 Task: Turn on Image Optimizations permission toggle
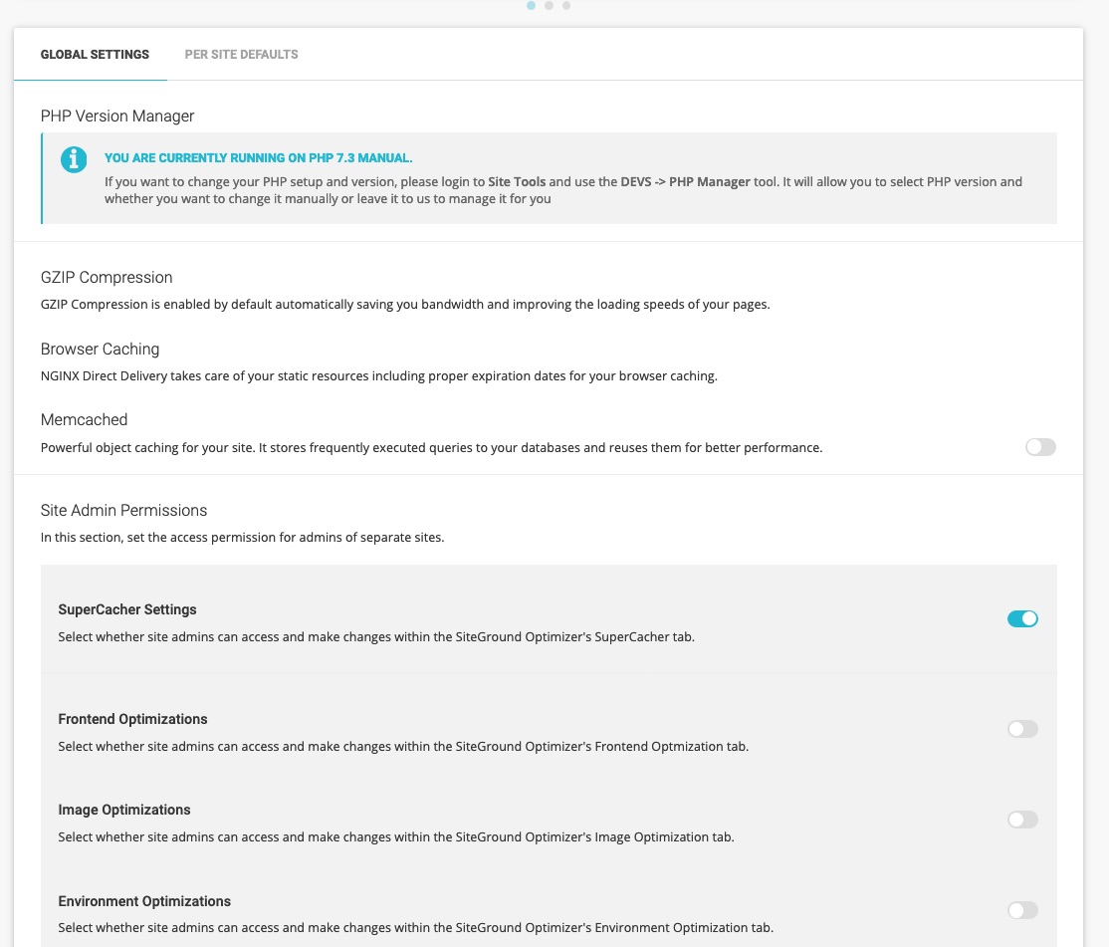coord(1022,819)
